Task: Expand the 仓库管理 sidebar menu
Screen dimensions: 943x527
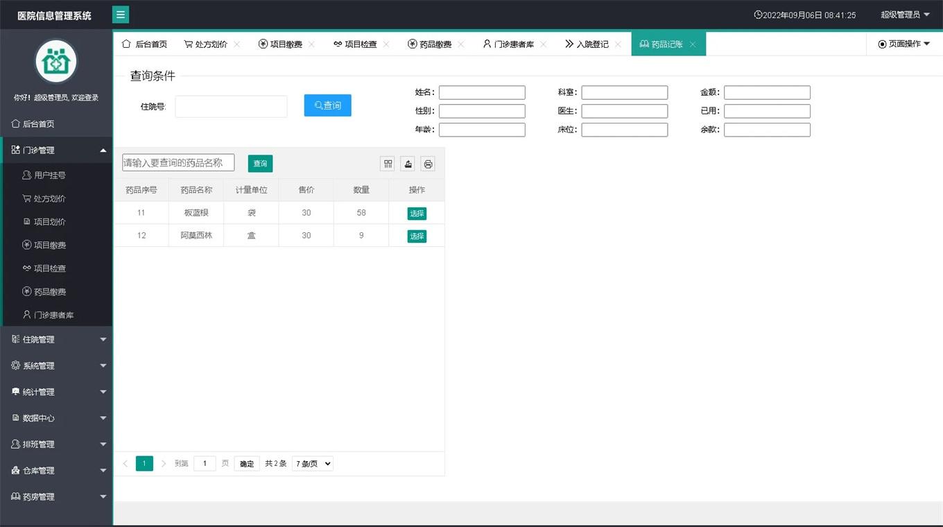Action: pyautogui.click(x=56, y=470)
